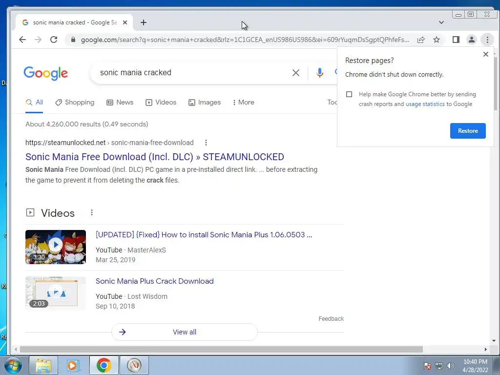The image size is (500, 375).
Task: Click the horizontal scrollbar right arrow
Action: click(486, 349)
